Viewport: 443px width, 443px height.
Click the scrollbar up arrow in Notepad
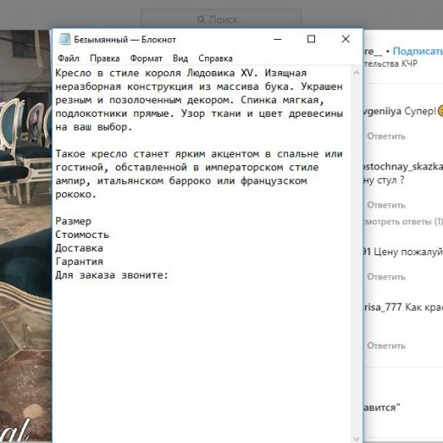[x=356, y=73]
